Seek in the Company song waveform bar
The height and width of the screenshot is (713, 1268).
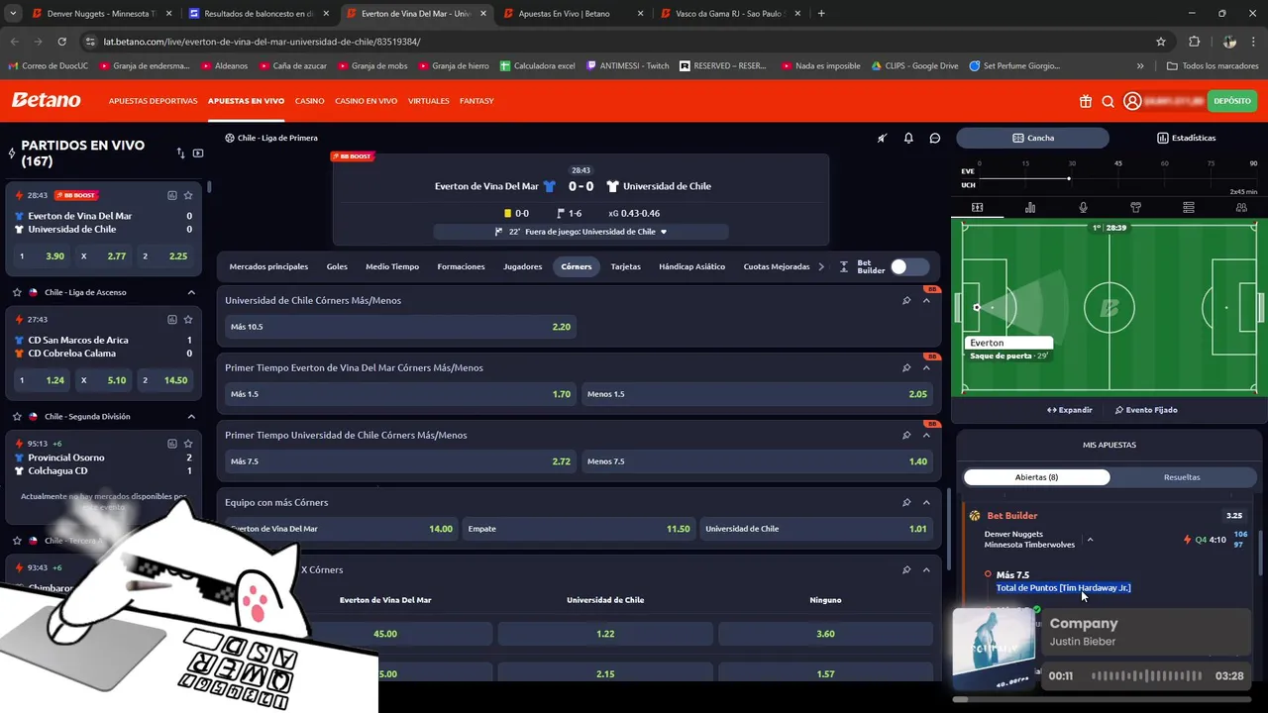click(x=1147, y=676)
